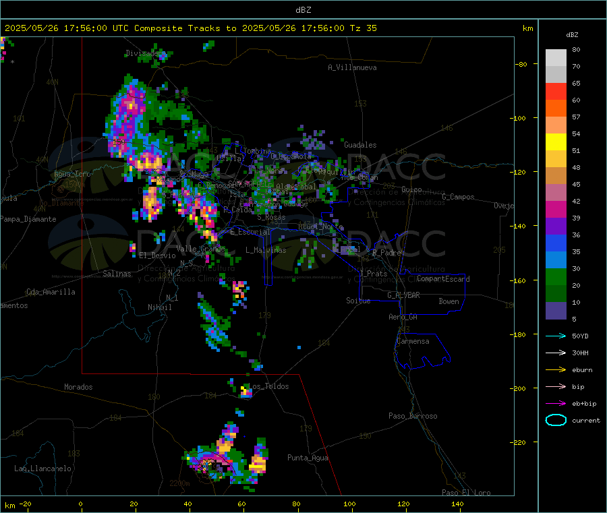Click the pink bip arrow in legend
The height and width of the screenshot is (513, 607).
click(x=556, y=386)
